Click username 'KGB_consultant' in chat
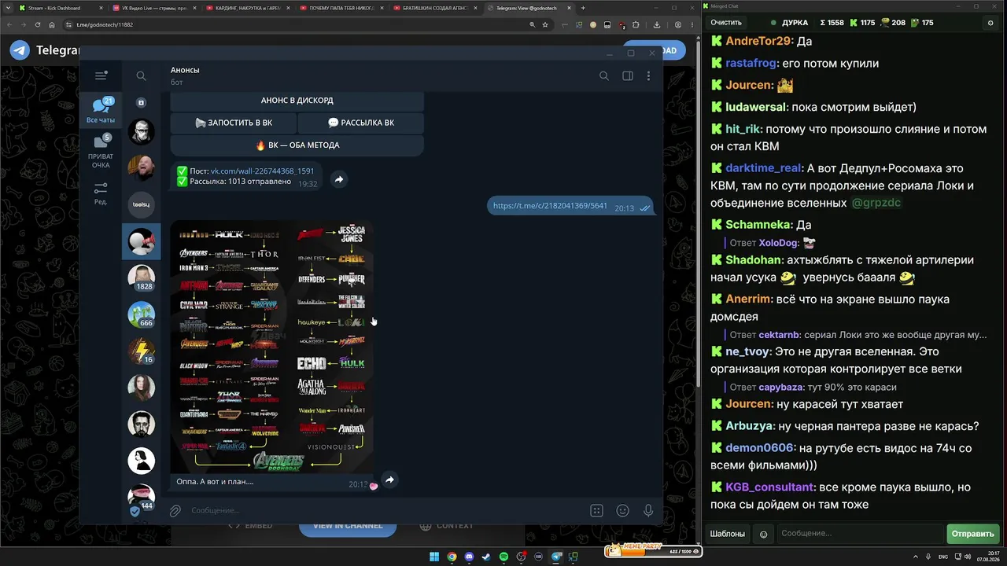 [x=769, y=487]
